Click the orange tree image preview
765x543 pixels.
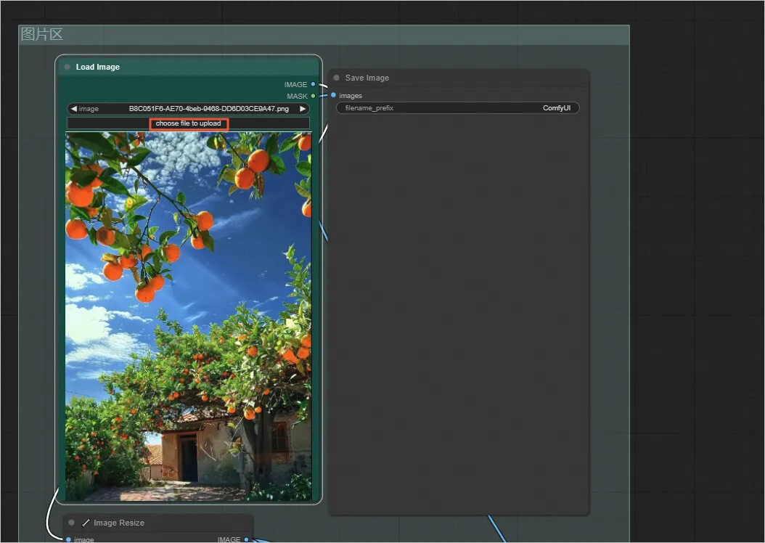[x=188, y=317]
